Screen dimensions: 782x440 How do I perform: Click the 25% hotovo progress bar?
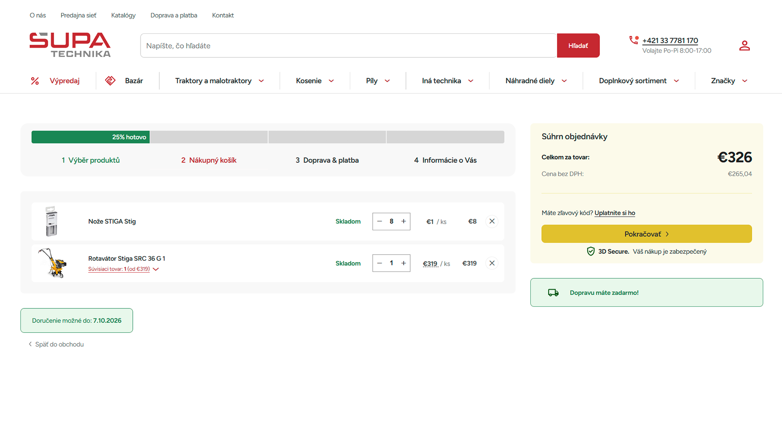(90, 137)
